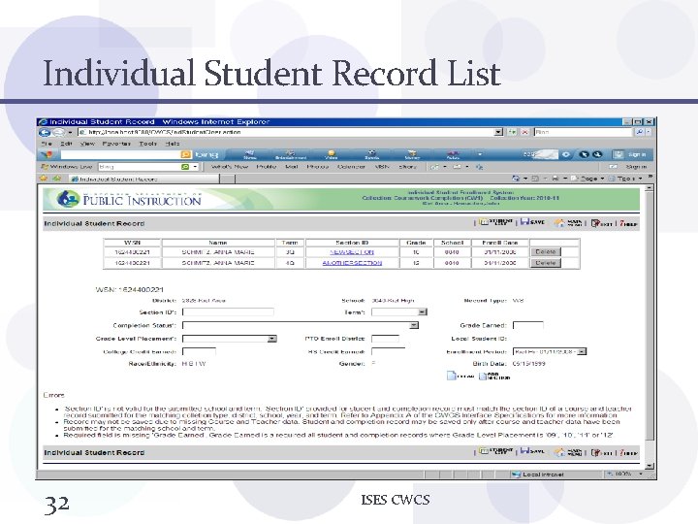Click the Refresh icon beside the address bar
The height and width of the screenshot is (524, 698).
click(513, 132)
